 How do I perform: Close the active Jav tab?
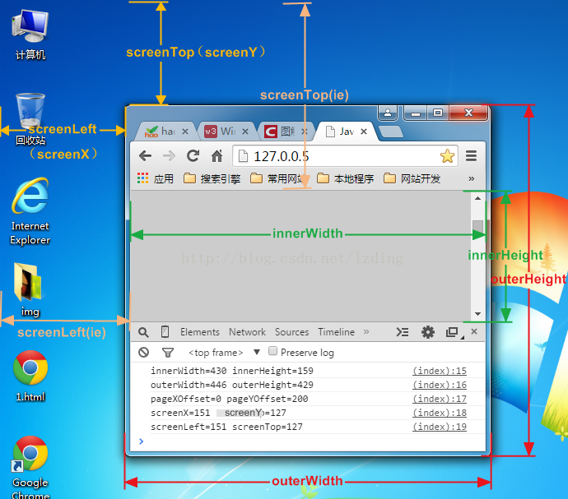tap(364, 132)
